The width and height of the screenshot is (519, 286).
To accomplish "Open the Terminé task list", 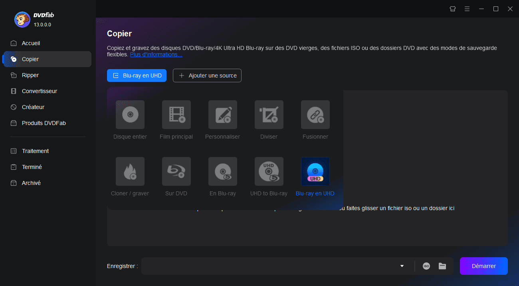I will tap(47, 167).
